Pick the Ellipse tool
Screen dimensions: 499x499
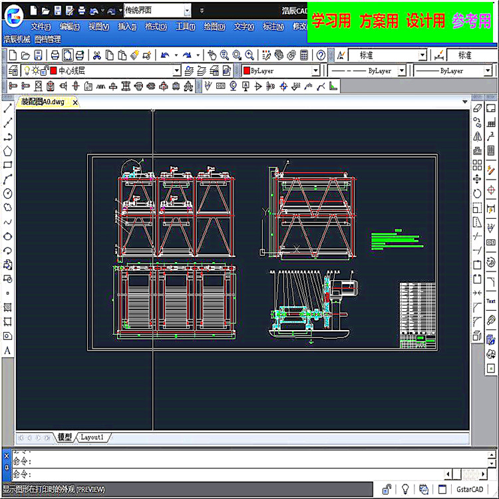pos(7,236)
